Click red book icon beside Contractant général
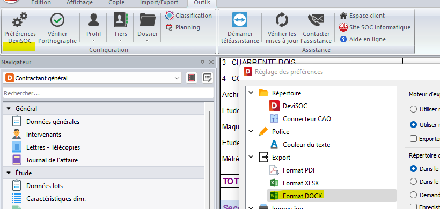 pos(192,78)
